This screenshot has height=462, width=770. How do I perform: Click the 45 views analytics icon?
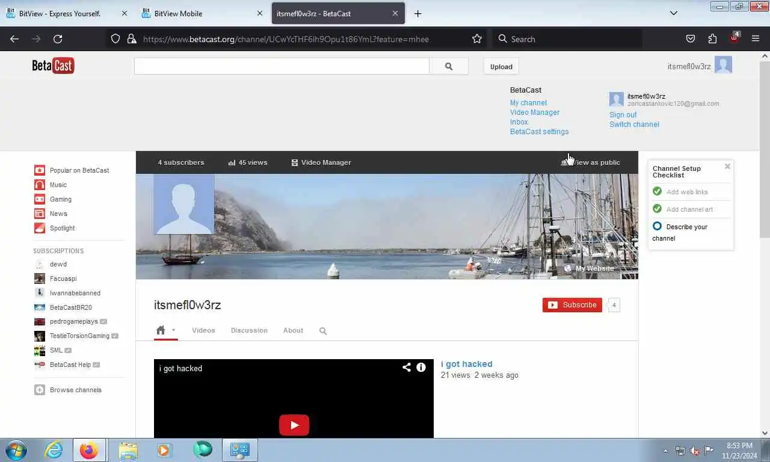pyautogui.click(x=232, y=162)
